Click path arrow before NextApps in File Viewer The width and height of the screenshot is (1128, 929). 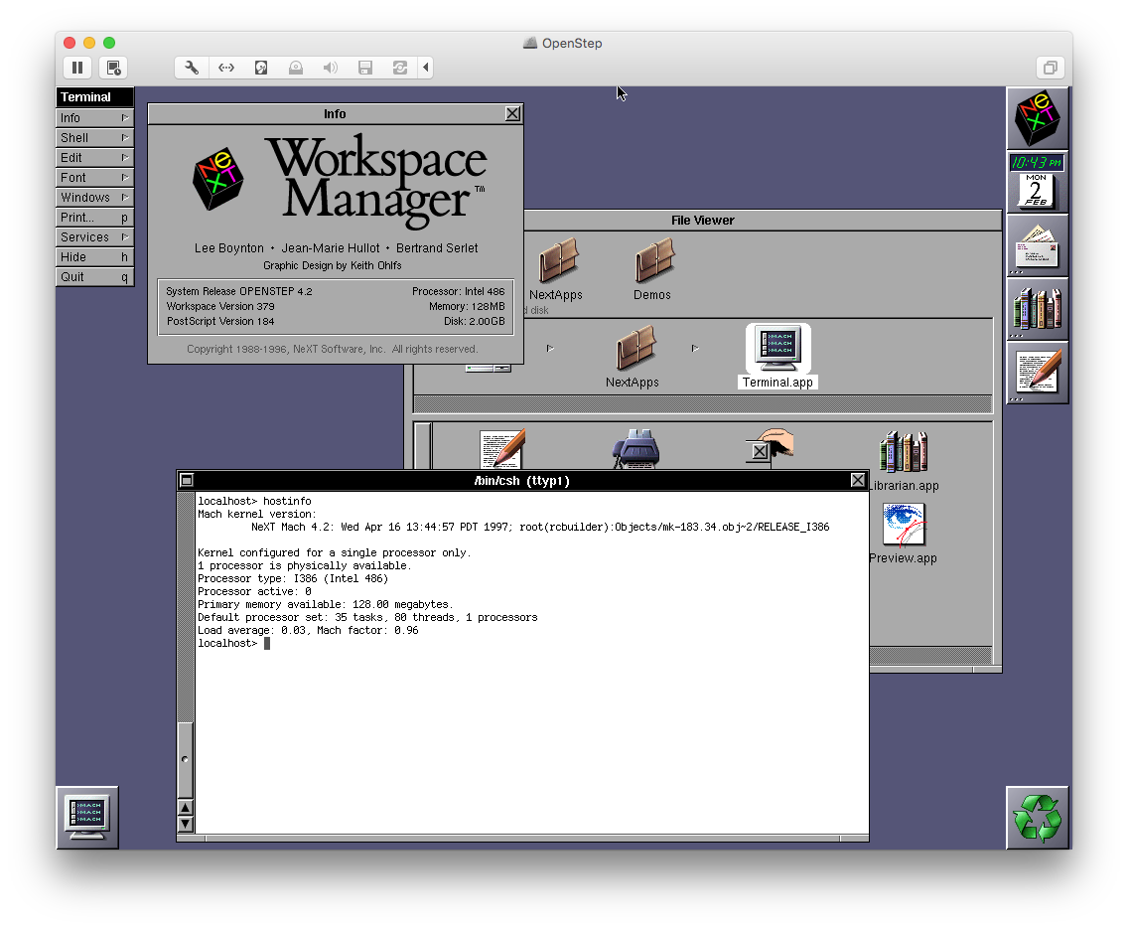550,349
